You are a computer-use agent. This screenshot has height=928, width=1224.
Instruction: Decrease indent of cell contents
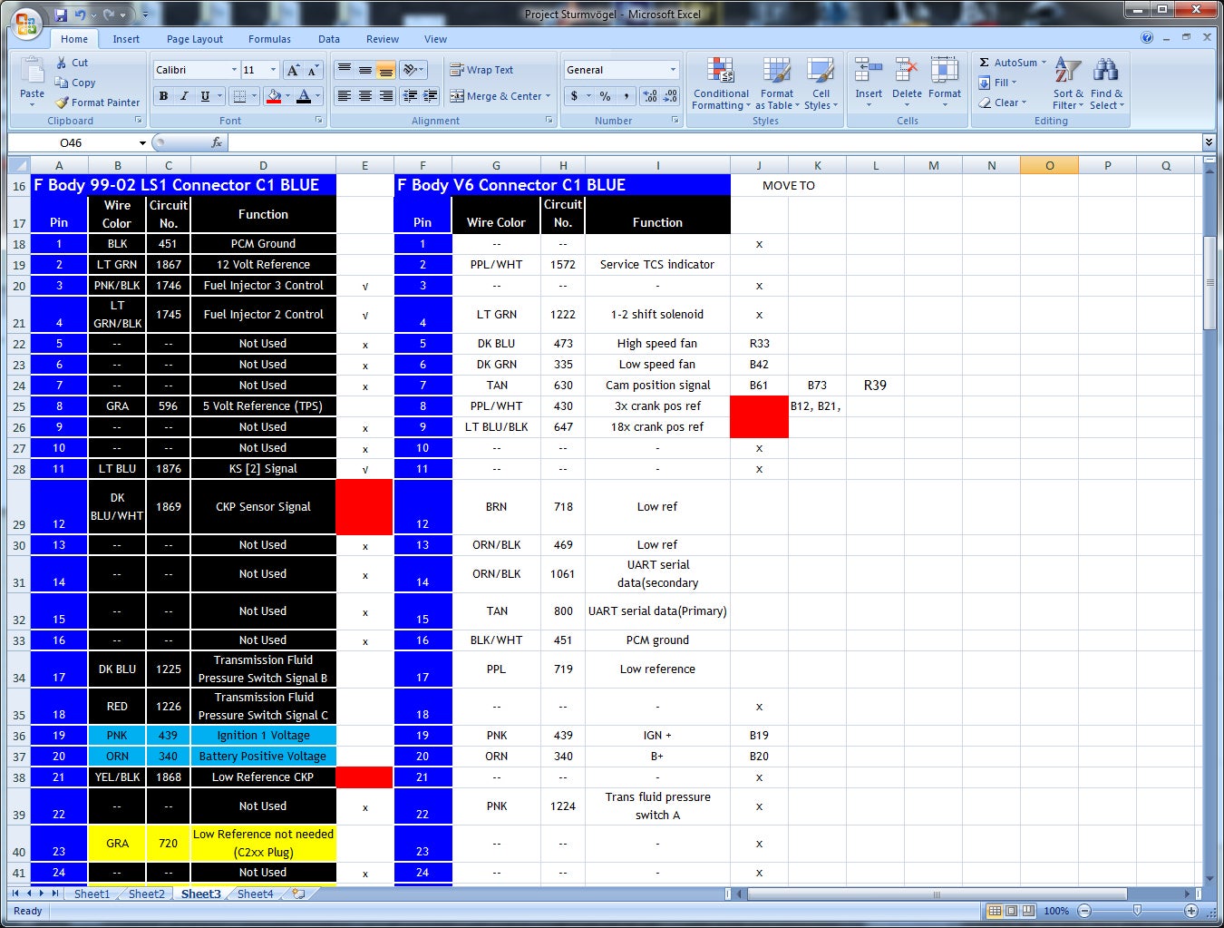[410, 96]
